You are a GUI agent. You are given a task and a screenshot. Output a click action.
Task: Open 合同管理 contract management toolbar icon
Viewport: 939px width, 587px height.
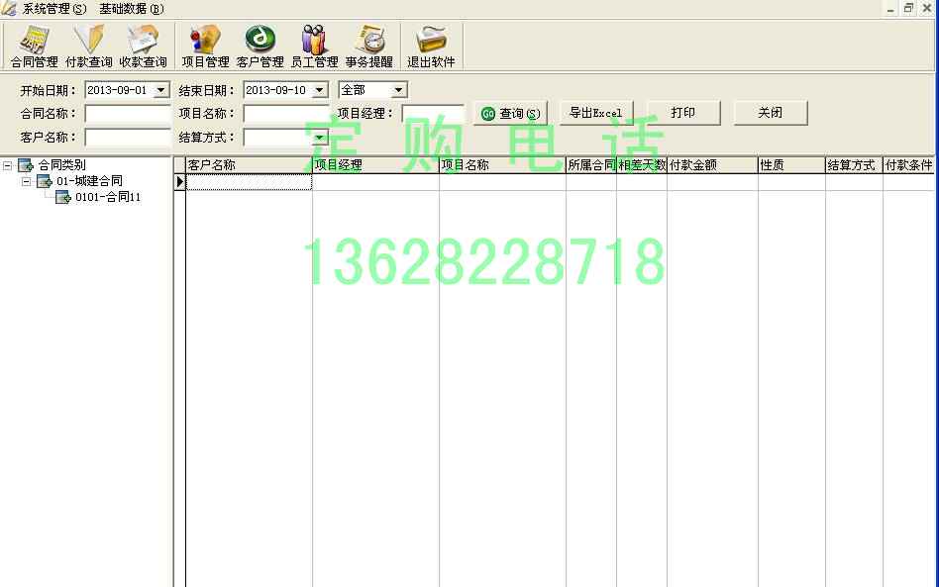[35, 46]
